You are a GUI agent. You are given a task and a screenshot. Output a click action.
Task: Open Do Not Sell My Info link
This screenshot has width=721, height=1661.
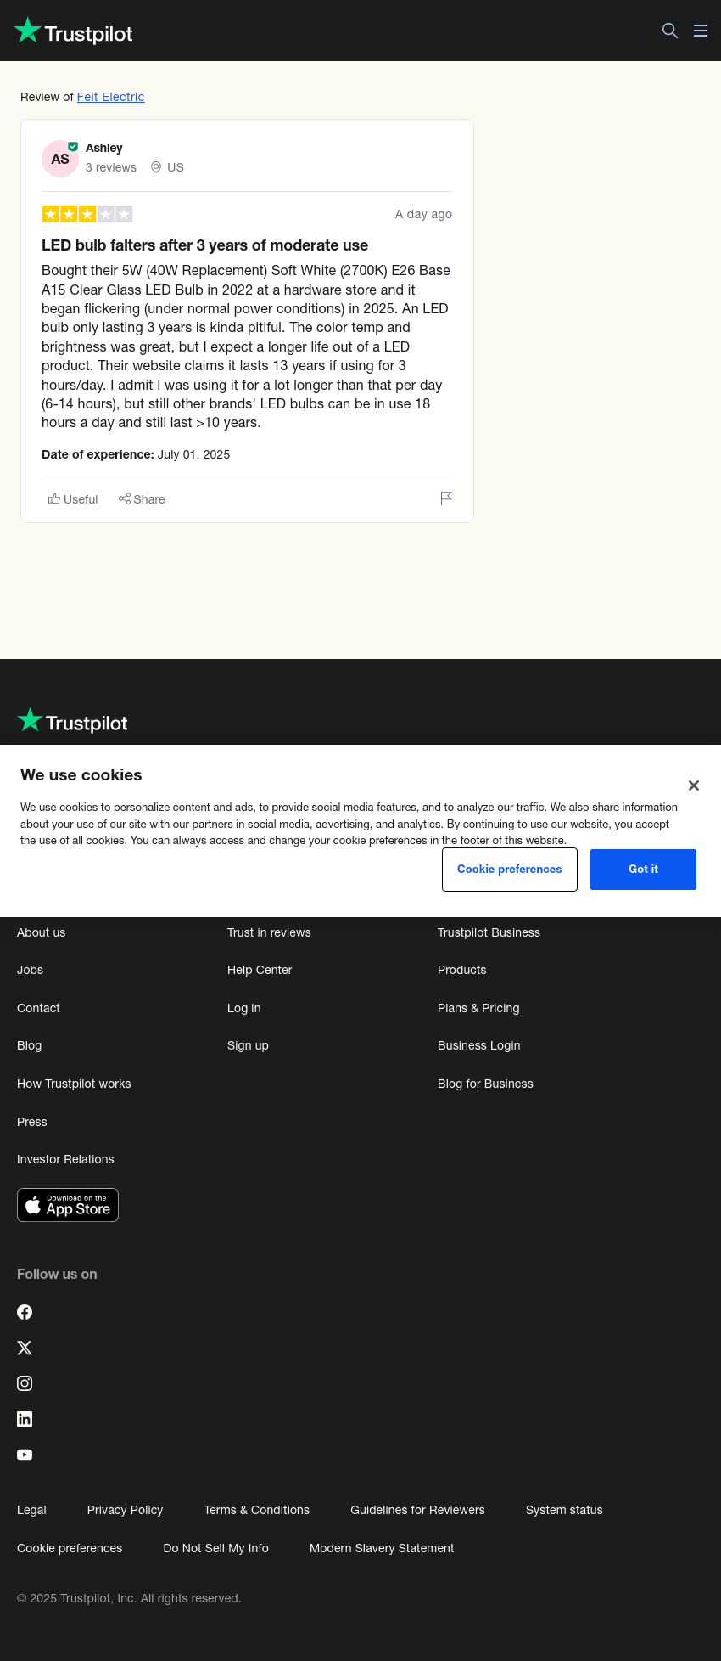click(x=216, y=1548)
